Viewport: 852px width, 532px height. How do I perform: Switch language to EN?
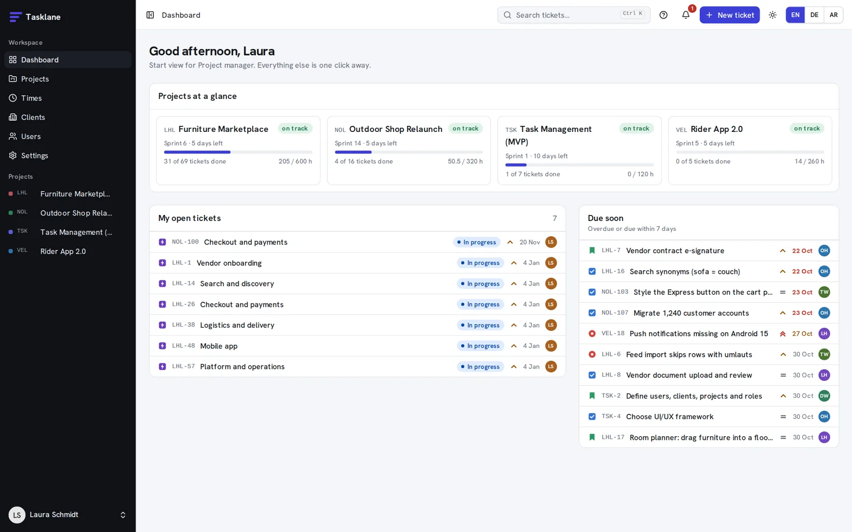795,15
